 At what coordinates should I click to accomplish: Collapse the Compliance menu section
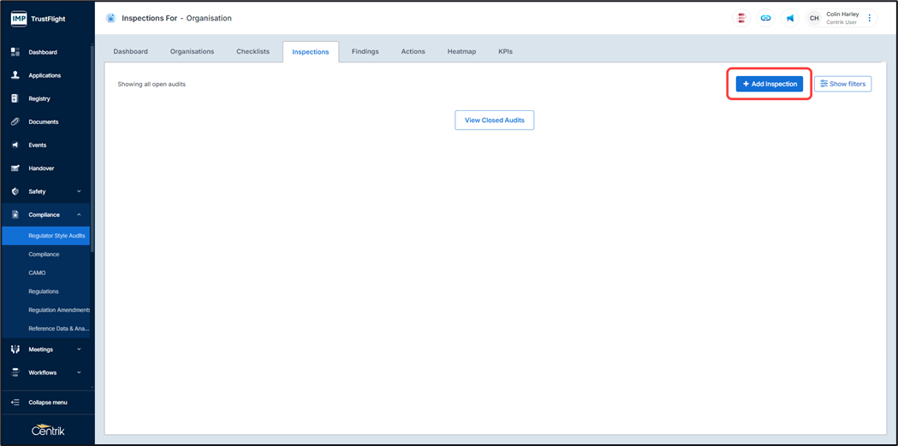(46, 214)
